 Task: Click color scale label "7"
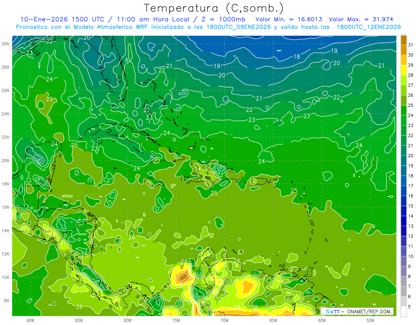pos(409,287)
